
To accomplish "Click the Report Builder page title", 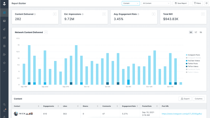I will pos(19,3).
